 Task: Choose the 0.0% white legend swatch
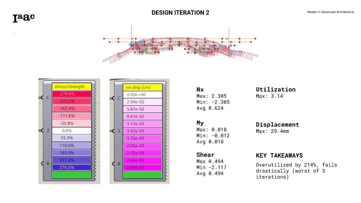tap(72, 131)
